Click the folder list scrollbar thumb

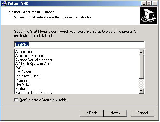[141, 67]
